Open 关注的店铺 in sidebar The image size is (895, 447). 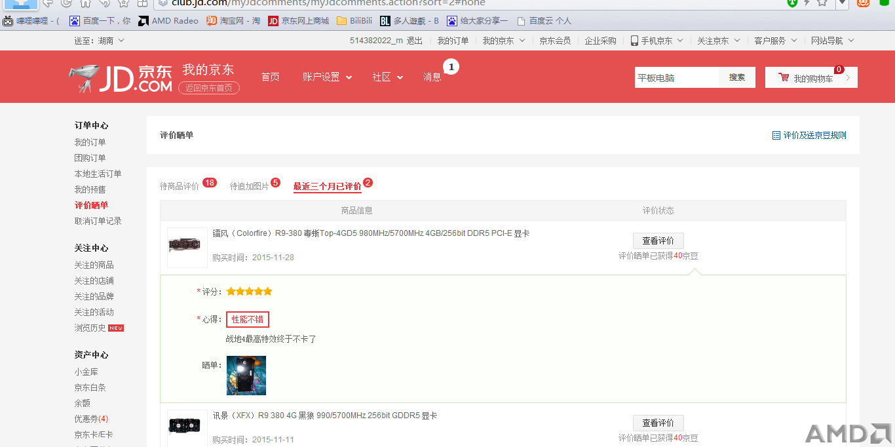click(x=94, y=281)
